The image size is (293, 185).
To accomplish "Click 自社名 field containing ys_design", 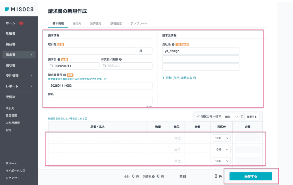I will tap(201, 51).
